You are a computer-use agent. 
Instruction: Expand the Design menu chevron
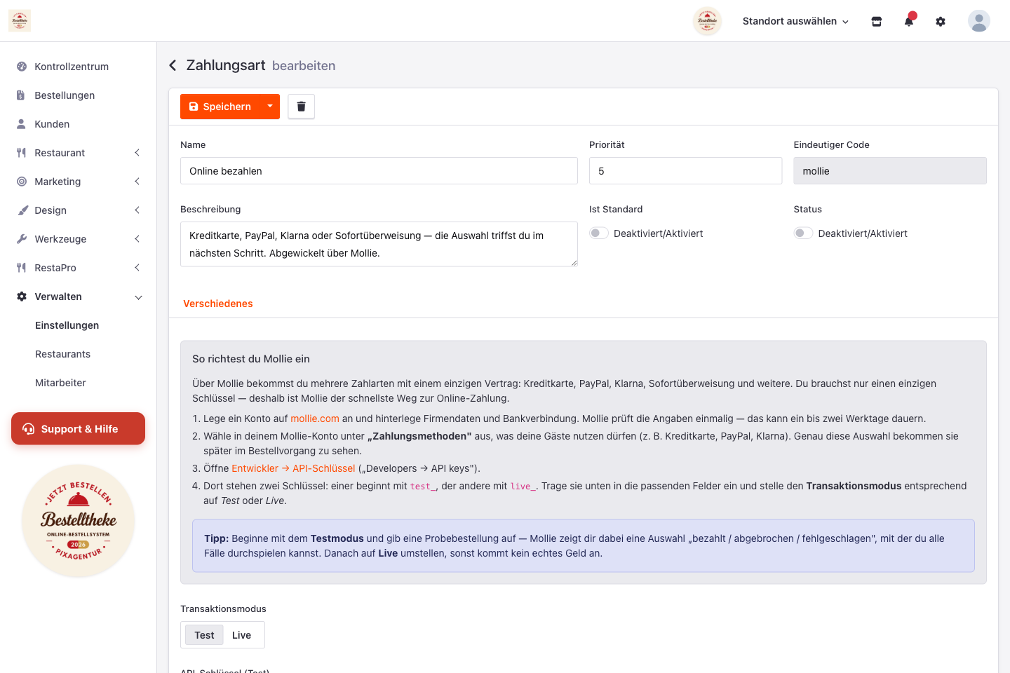click(137, 210)
